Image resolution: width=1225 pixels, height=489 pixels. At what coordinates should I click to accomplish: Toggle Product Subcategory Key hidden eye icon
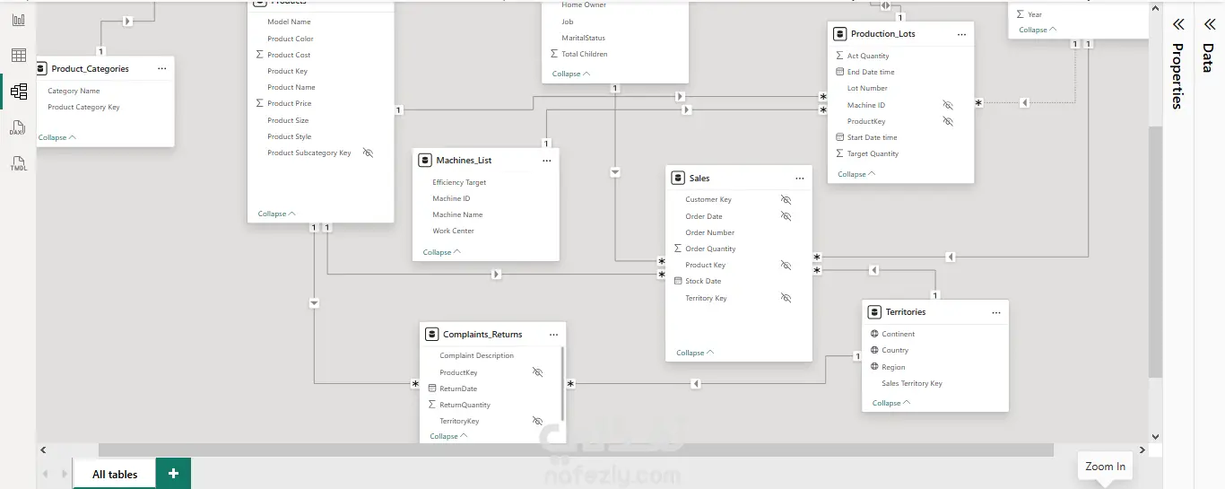pos(368,153)
